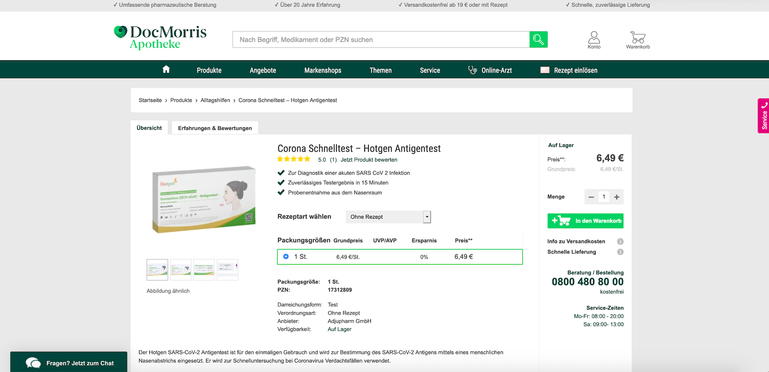Click the green search magnifier button
Image resolution: width=769 pixels, height=372 pixels.
click(x=538, y=40)
